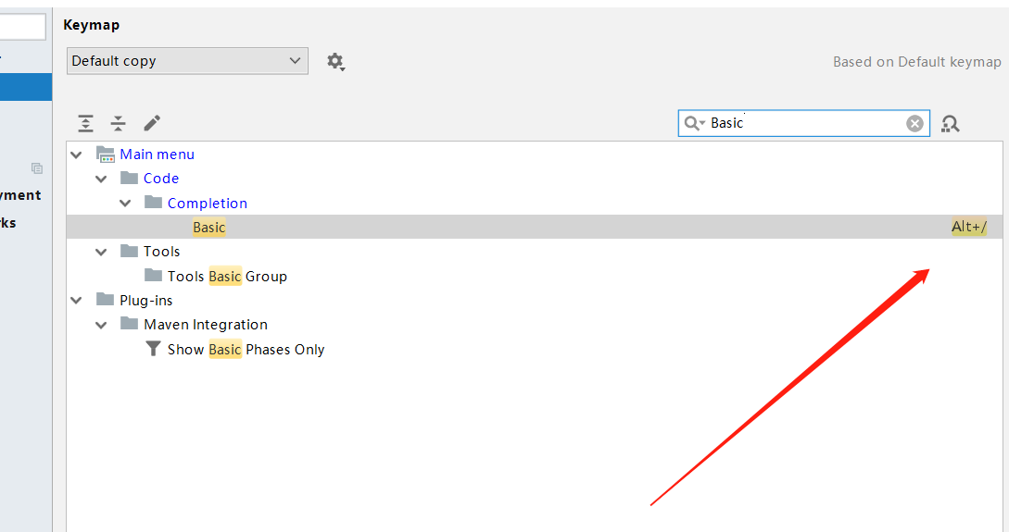The height and width of the screenshot is (532, 1009).
Task: Click the pencil Edit Shortcut icon
Action: [x=152, y=123]
